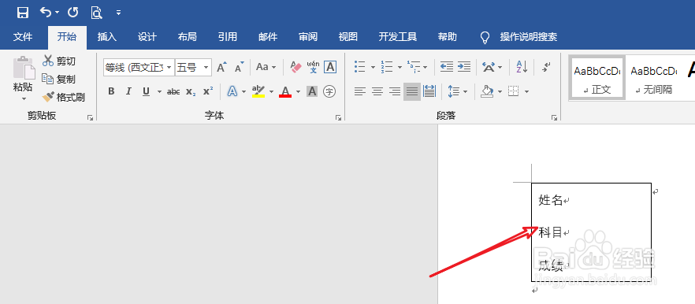Toggle italic formatting

point(128,91)
